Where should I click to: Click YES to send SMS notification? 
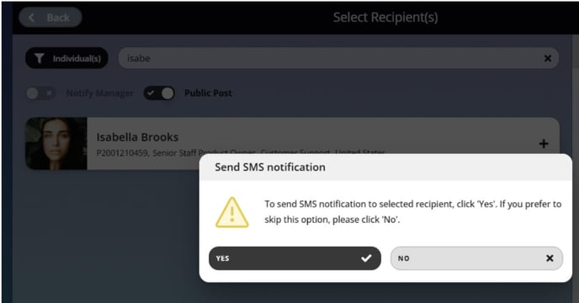click(x=295, y=258)
